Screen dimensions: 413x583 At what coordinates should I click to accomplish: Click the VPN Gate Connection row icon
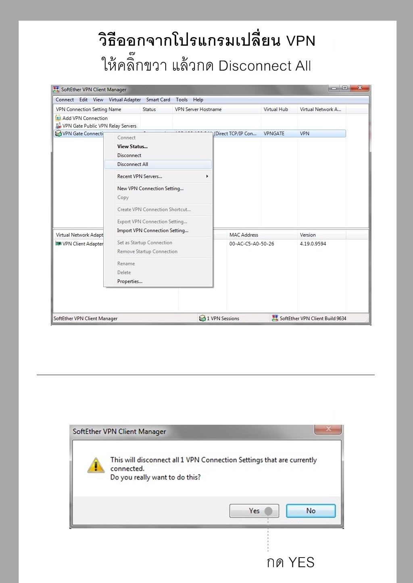click(58, 133)
